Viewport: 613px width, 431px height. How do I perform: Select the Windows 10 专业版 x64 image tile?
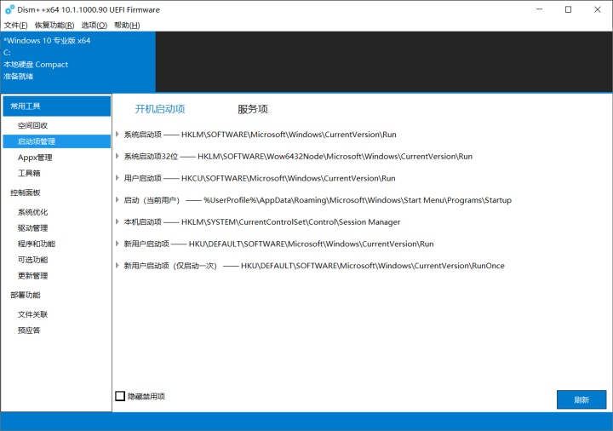tap(78, 62)
